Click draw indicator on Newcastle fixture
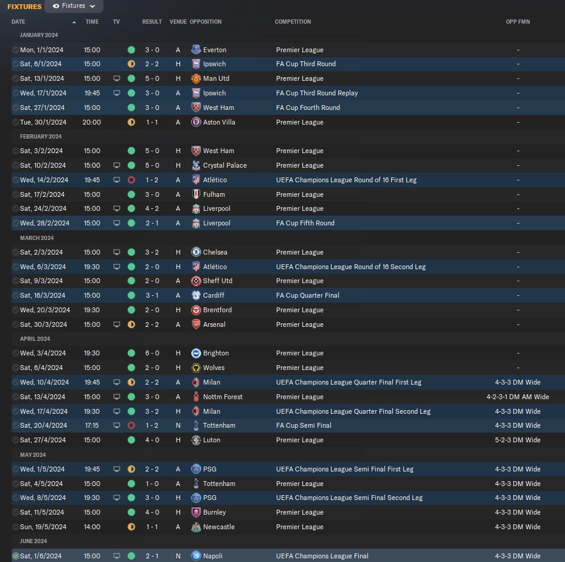This screenshot has height=562, width=565. (x=131, y=527)
